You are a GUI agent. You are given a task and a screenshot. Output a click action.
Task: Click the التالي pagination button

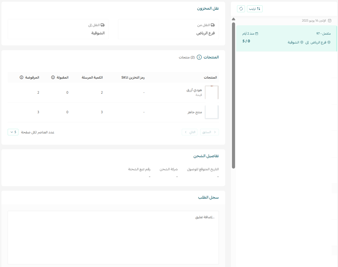[x=189, y=132]
